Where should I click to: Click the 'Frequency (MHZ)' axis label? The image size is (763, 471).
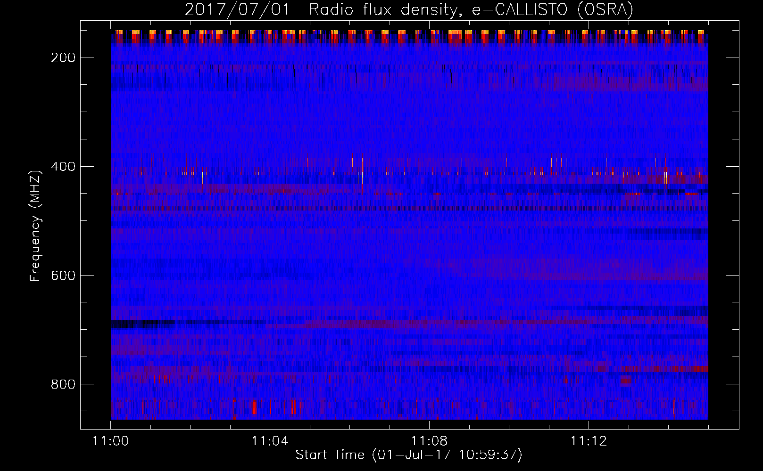[36, 226]
